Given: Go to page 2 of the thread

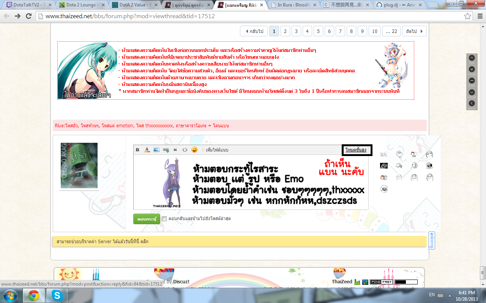Looking at the screenshot, I should click(285, 31).
